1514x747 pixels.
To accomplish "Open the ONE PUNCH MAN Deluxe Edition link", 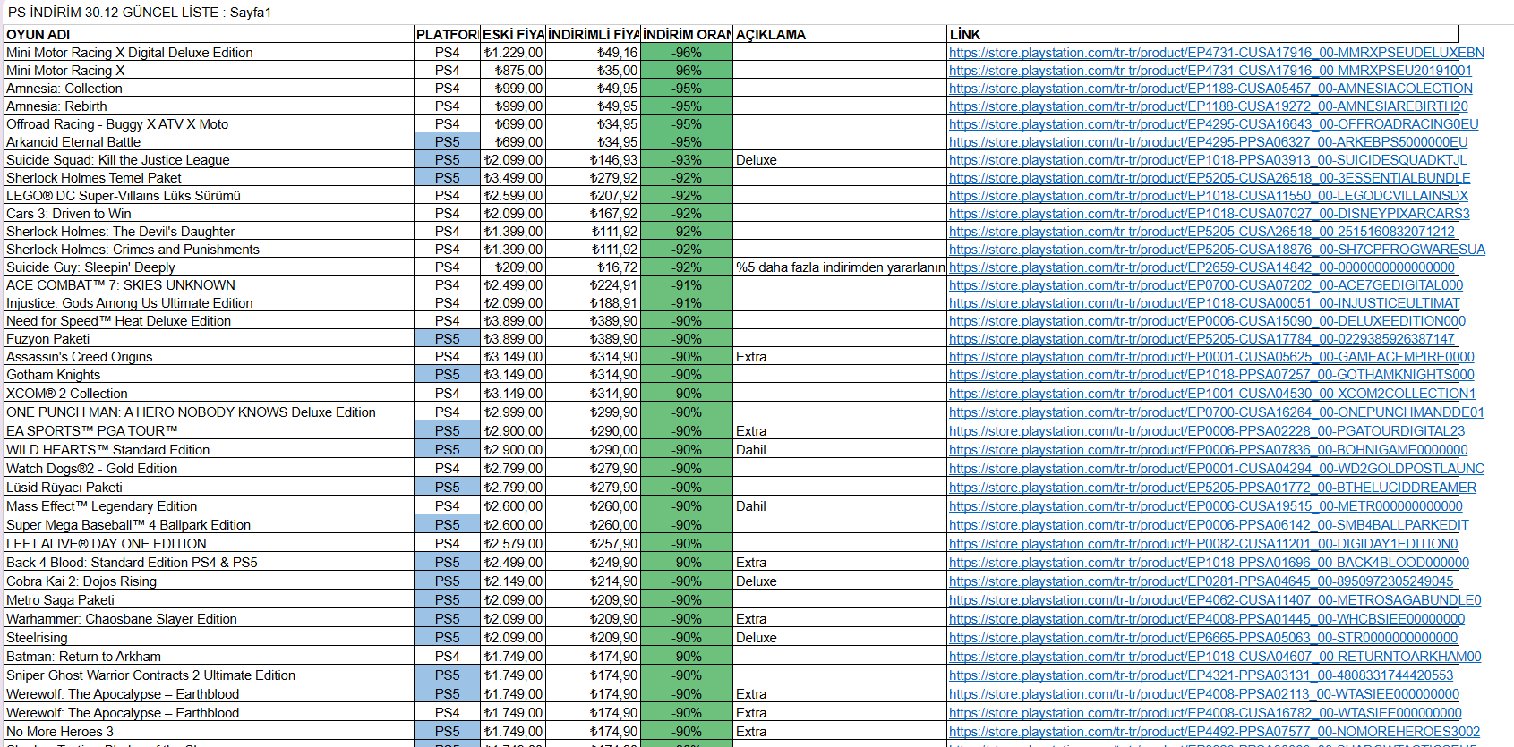I will pos(1217,412).
